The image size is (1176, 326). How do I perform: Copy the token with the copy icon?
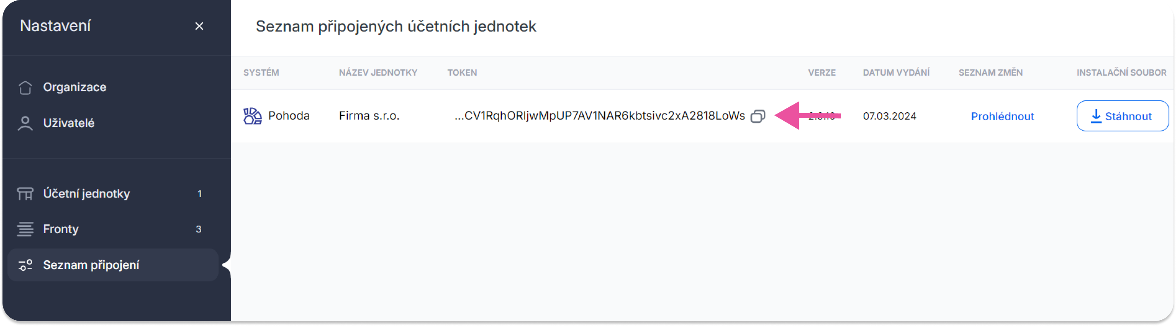(758, 116)
